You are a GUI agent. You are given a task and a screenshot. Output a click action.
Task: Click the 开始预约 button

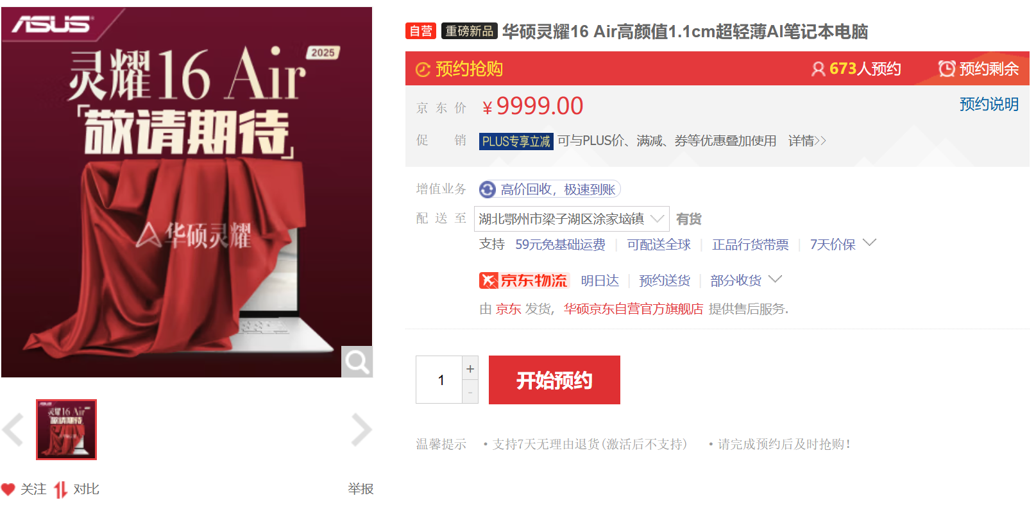coord(554,380)
